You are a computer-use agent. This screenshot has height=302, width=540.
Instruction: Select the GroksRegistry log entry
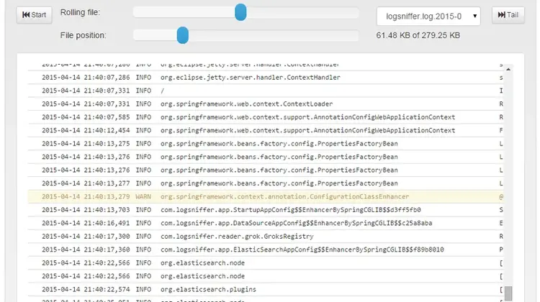266,237
